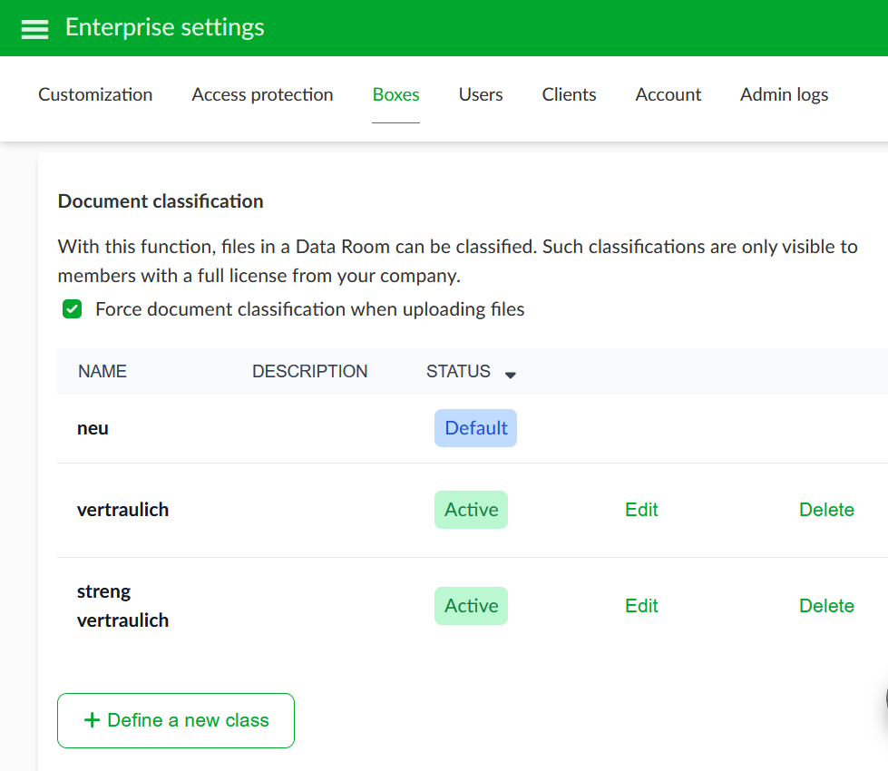Click the Enterprise settings page title
Viewport: 888px width, 771px height.
165,28
